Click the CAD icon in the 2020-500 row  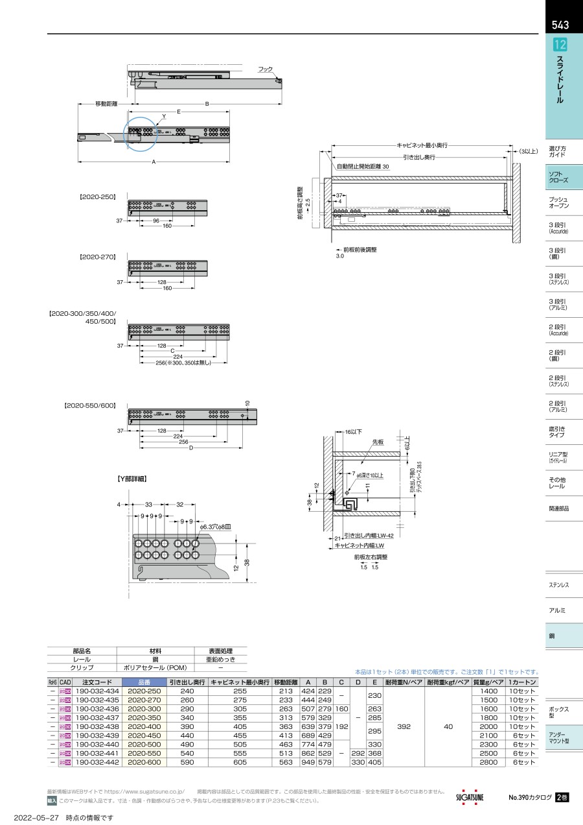[x=65, y=745]
